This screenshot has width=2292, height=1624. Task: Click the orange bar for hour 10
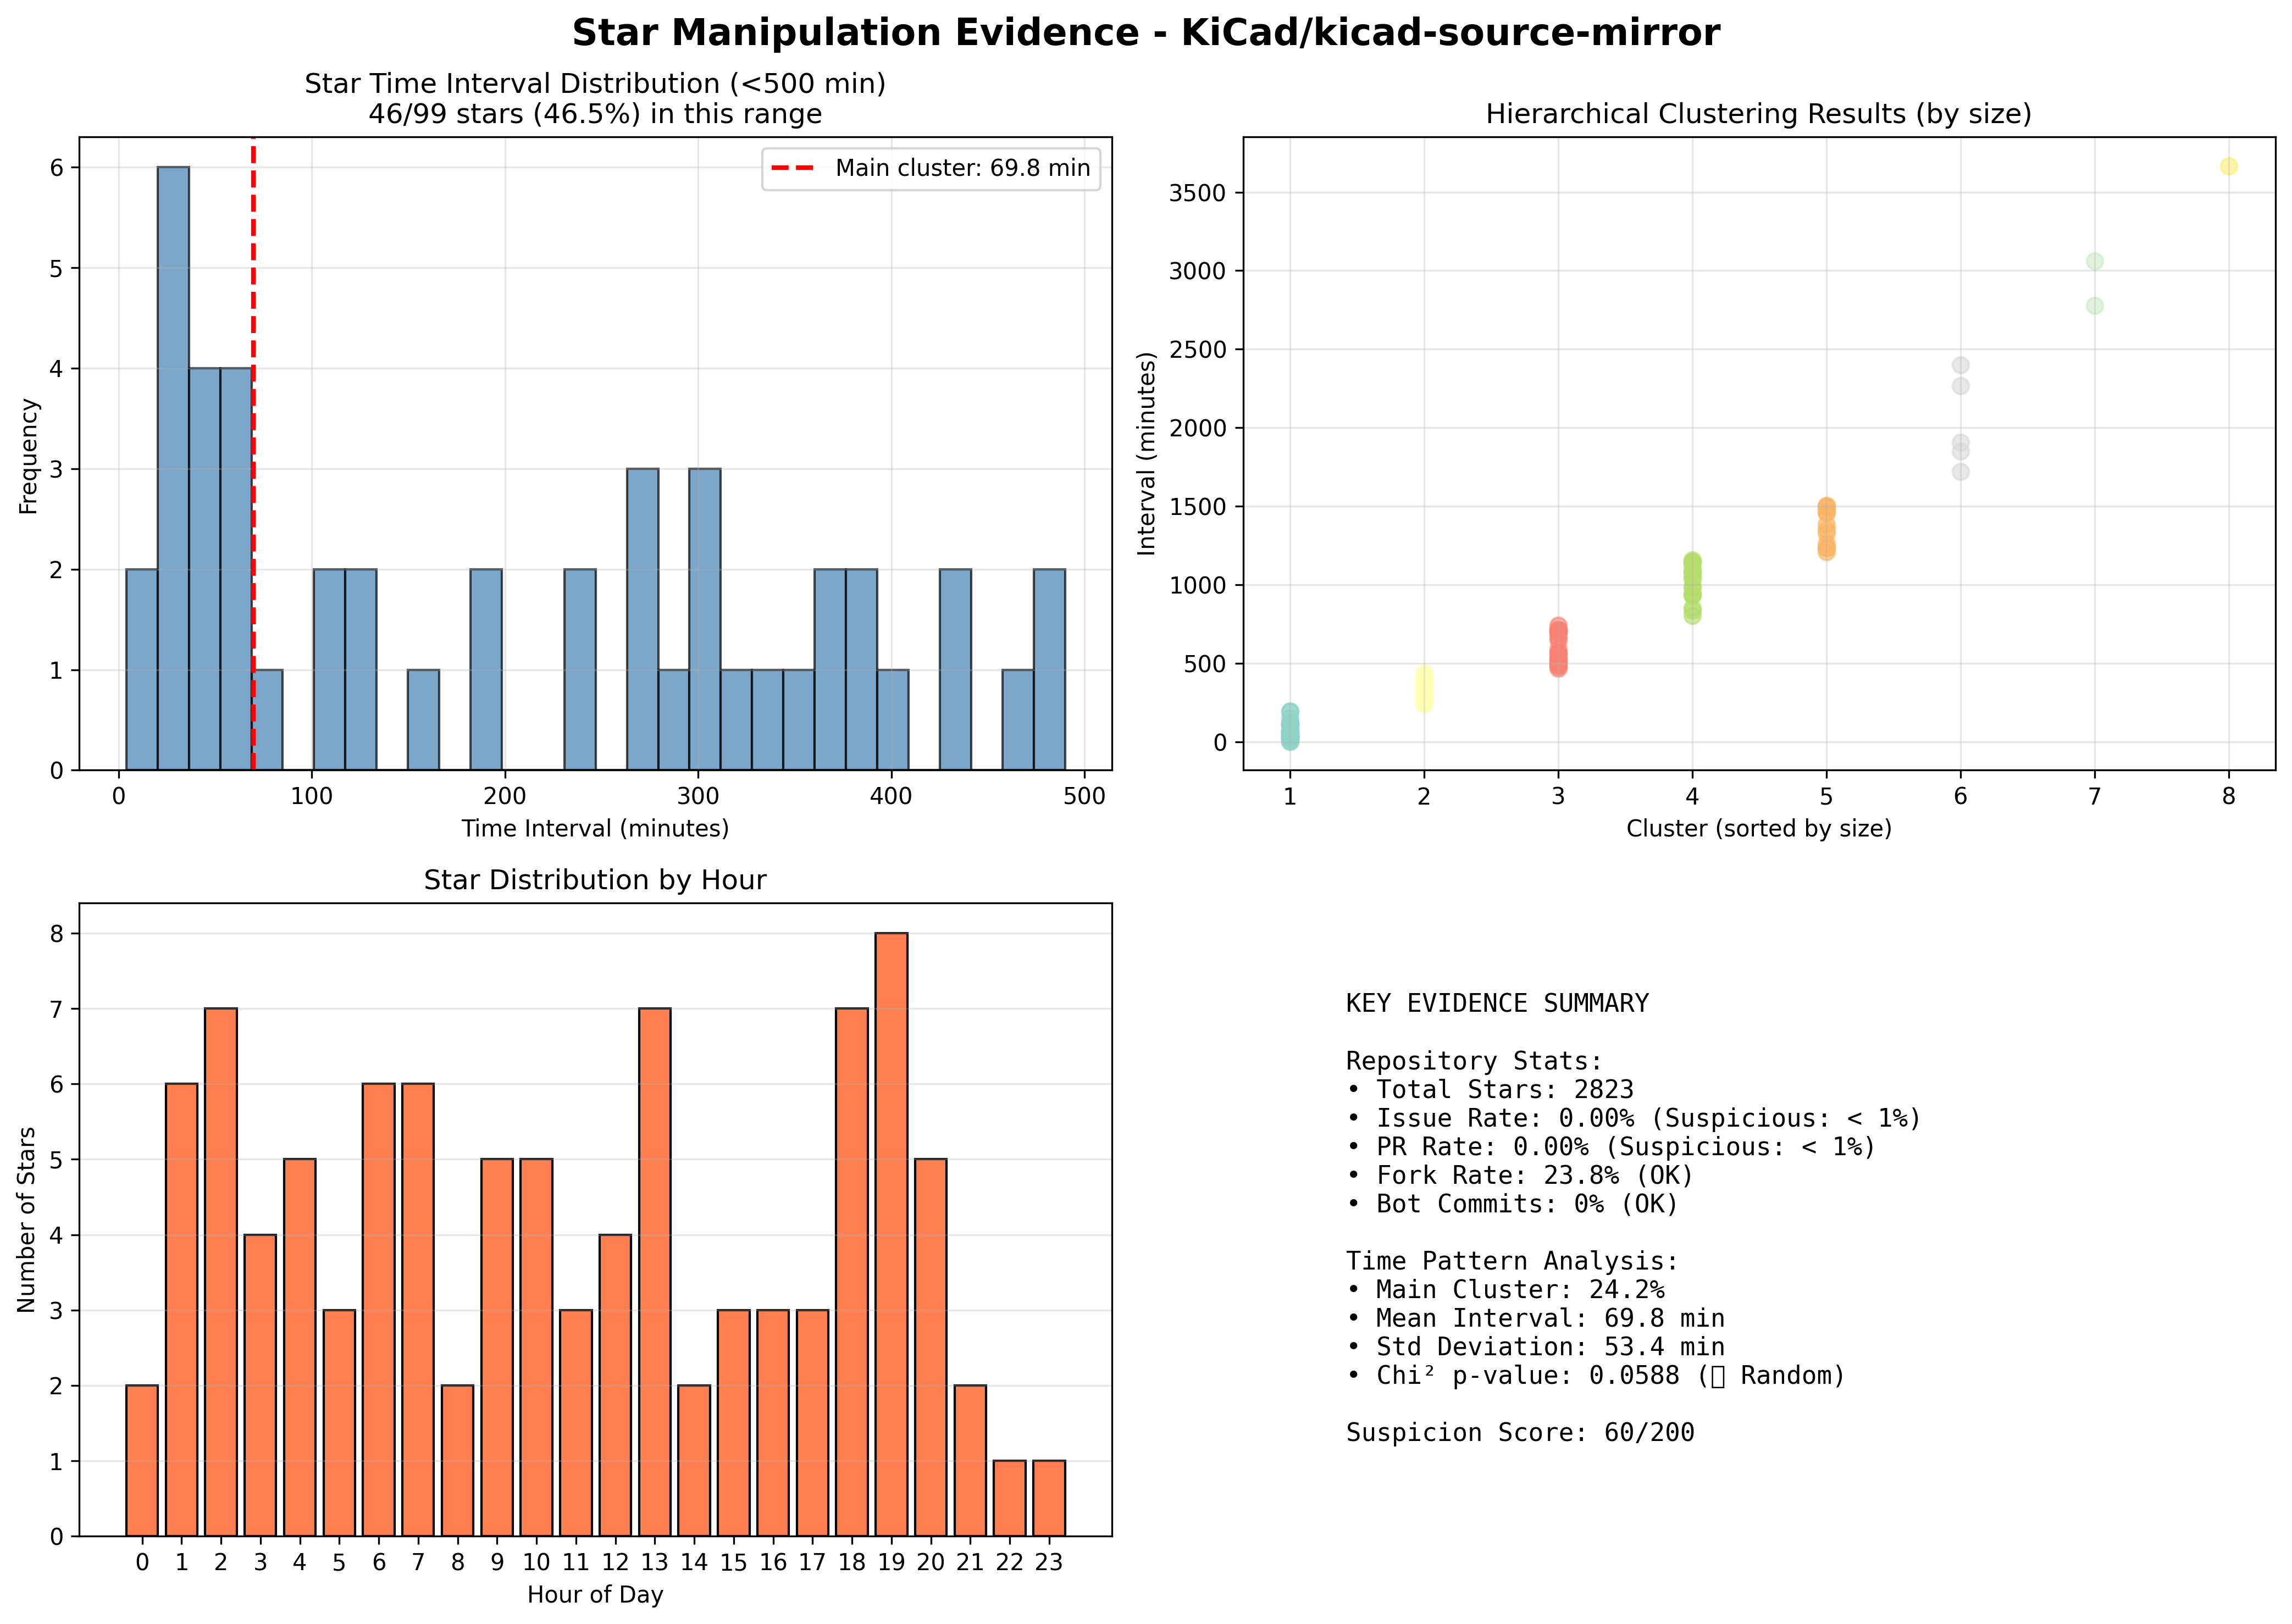pos(536,1347)
